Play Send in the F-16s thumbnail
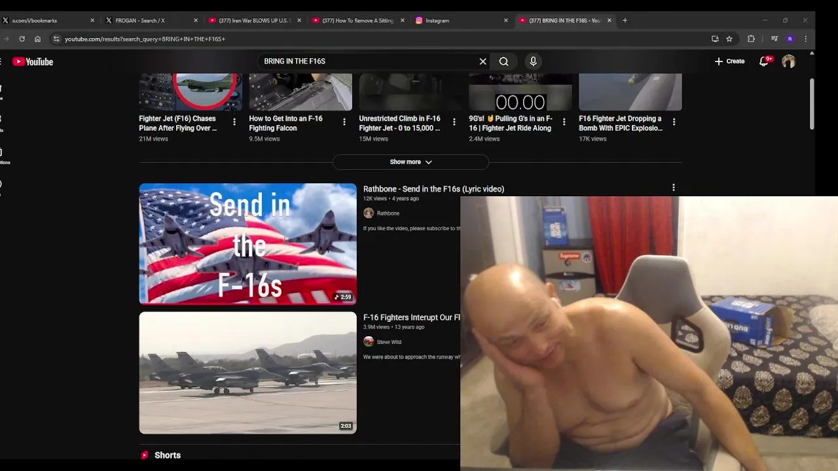This screenshot has height=471, width=838. coord(248,244)
